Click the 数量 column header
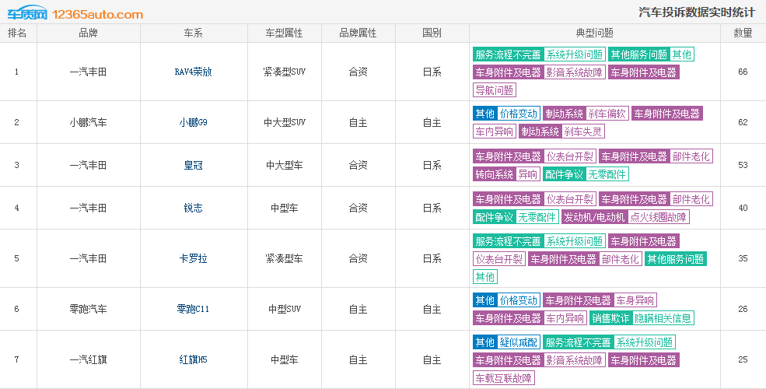 coord(743,33)
